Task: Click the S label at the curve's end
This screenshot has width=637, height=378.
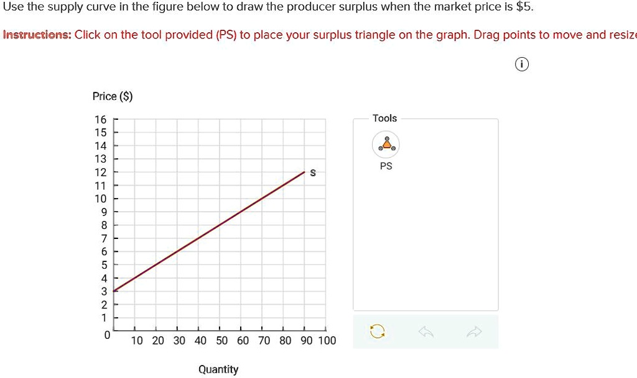Action: (x=312, y=173)
